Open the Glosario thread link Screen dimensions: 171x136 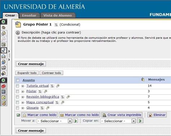coord(32,108)
